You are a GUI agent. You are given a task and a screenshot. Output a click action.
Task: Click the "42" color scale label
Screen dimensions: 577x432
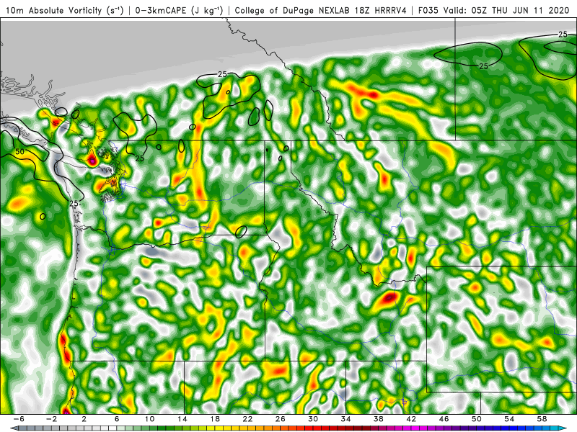(x=411, y=419)
